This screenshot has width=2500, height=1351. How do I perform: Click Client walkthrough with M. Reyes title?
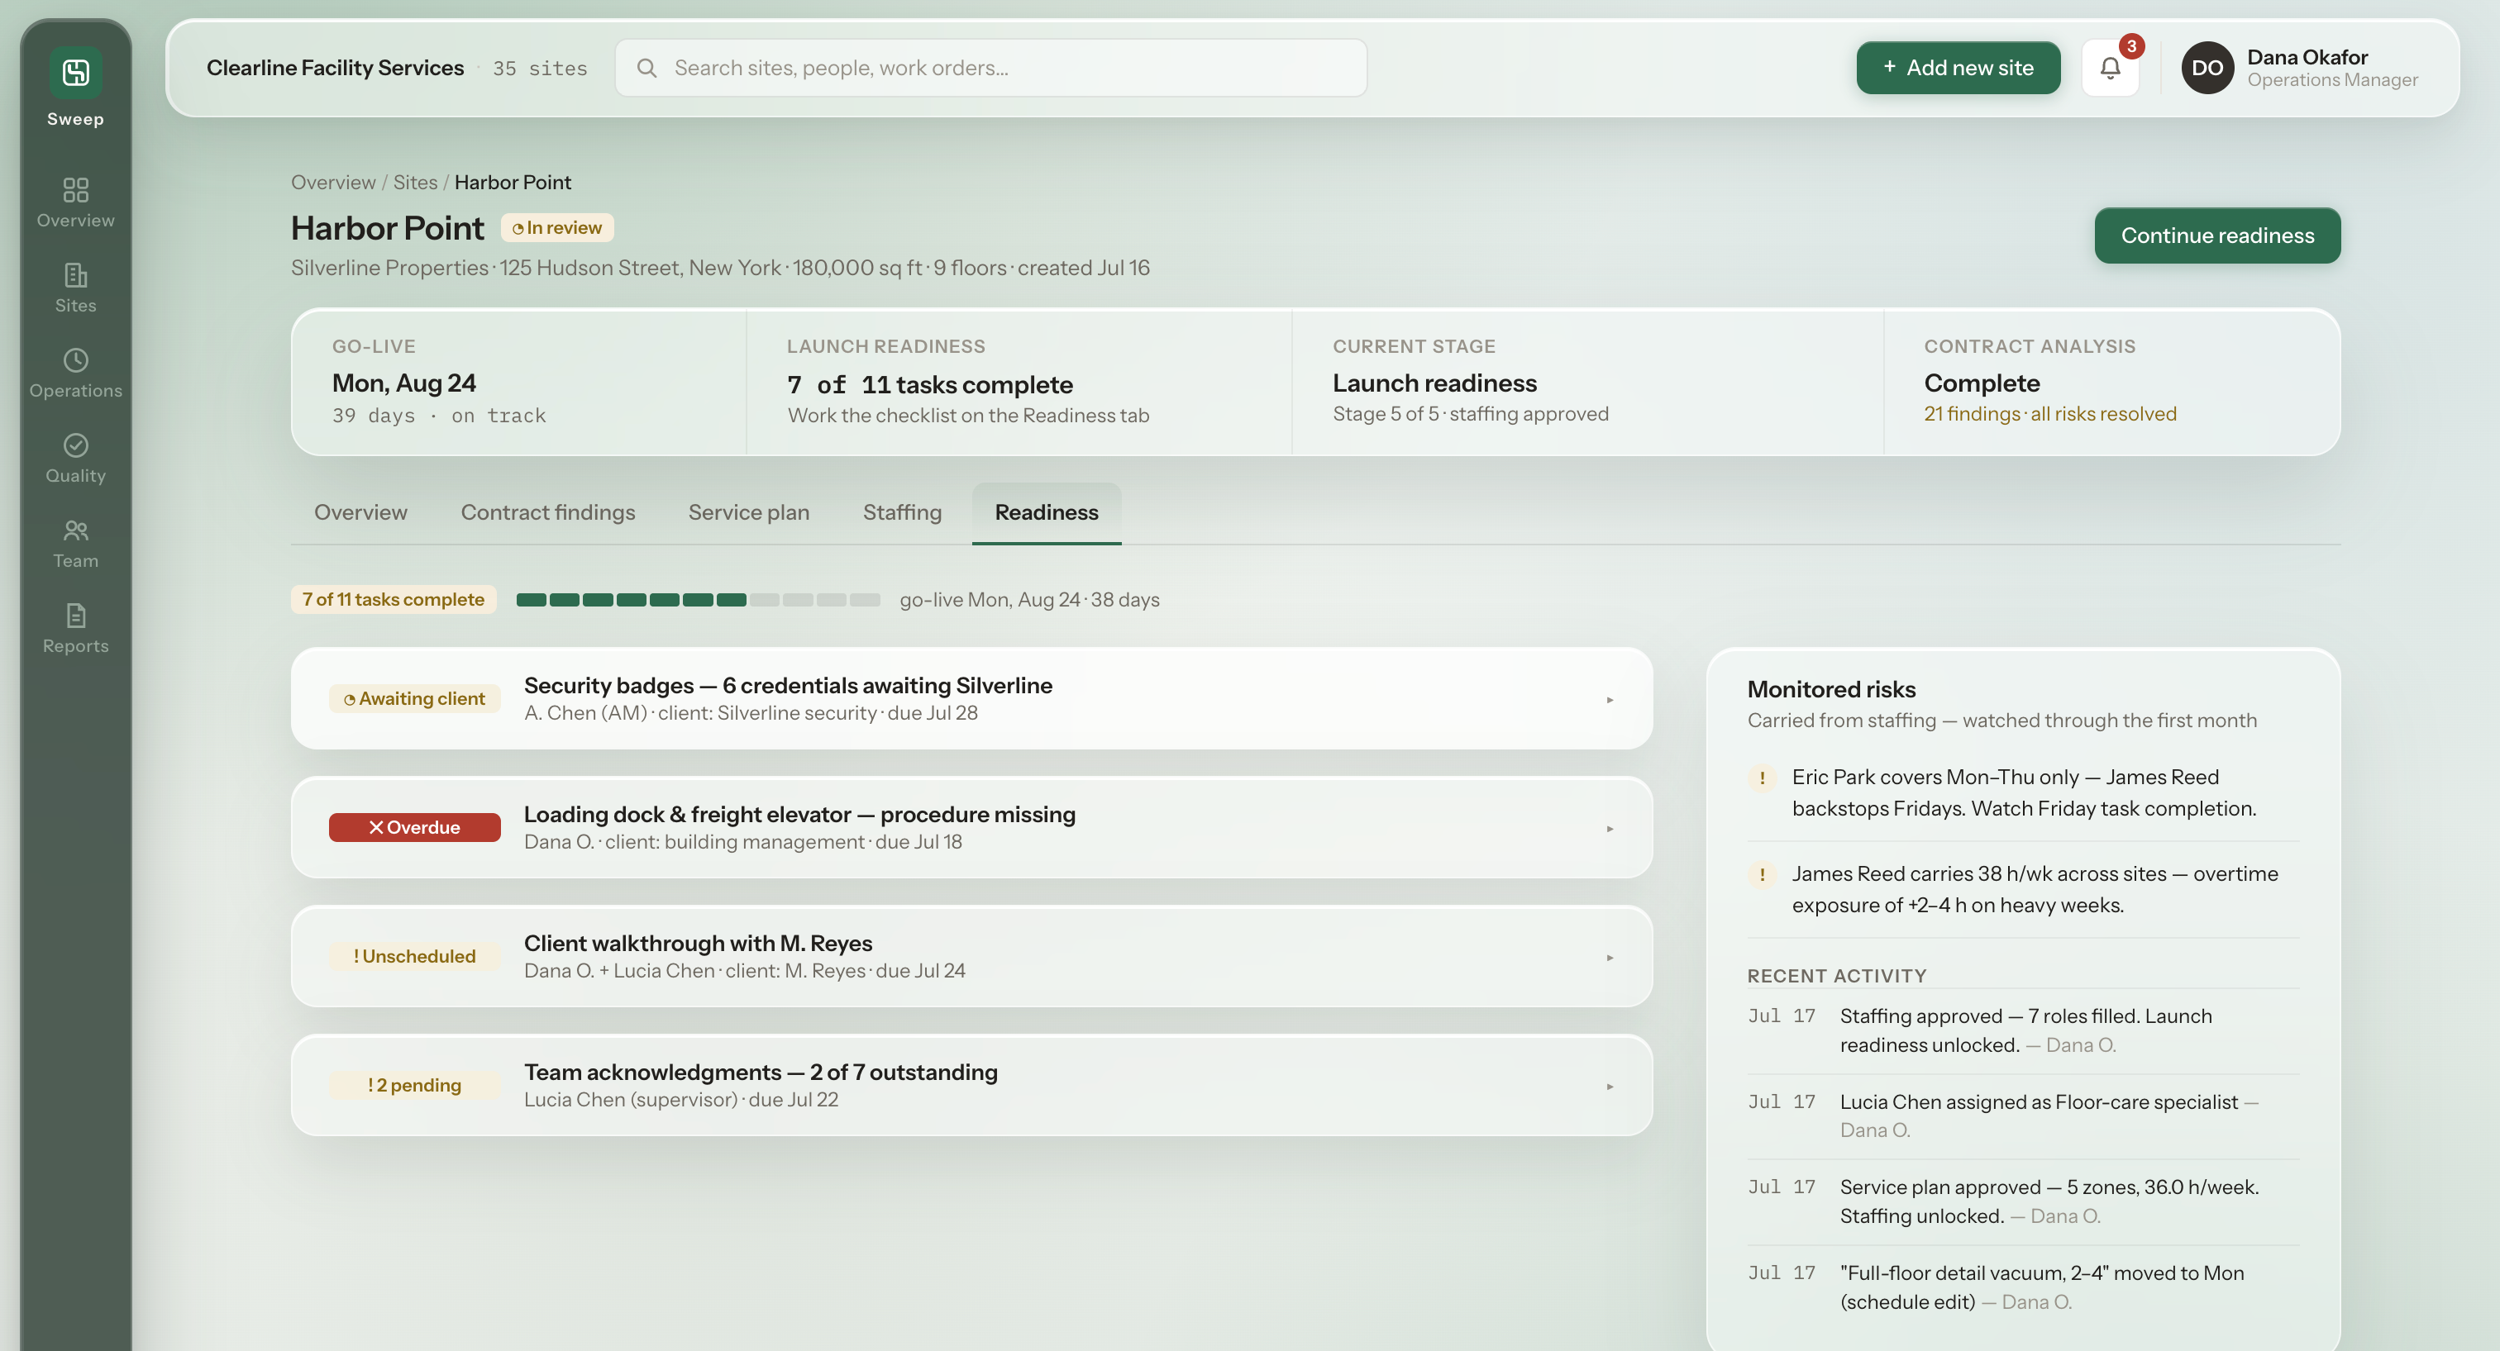[x=698, y=944]
